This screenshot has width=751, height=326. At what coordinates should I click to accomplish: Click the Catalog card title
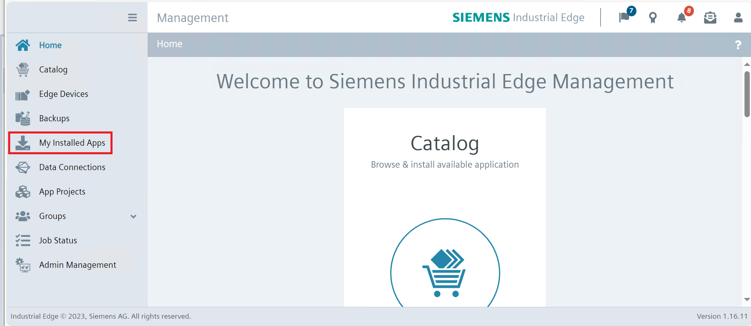(x=445, y=143)
